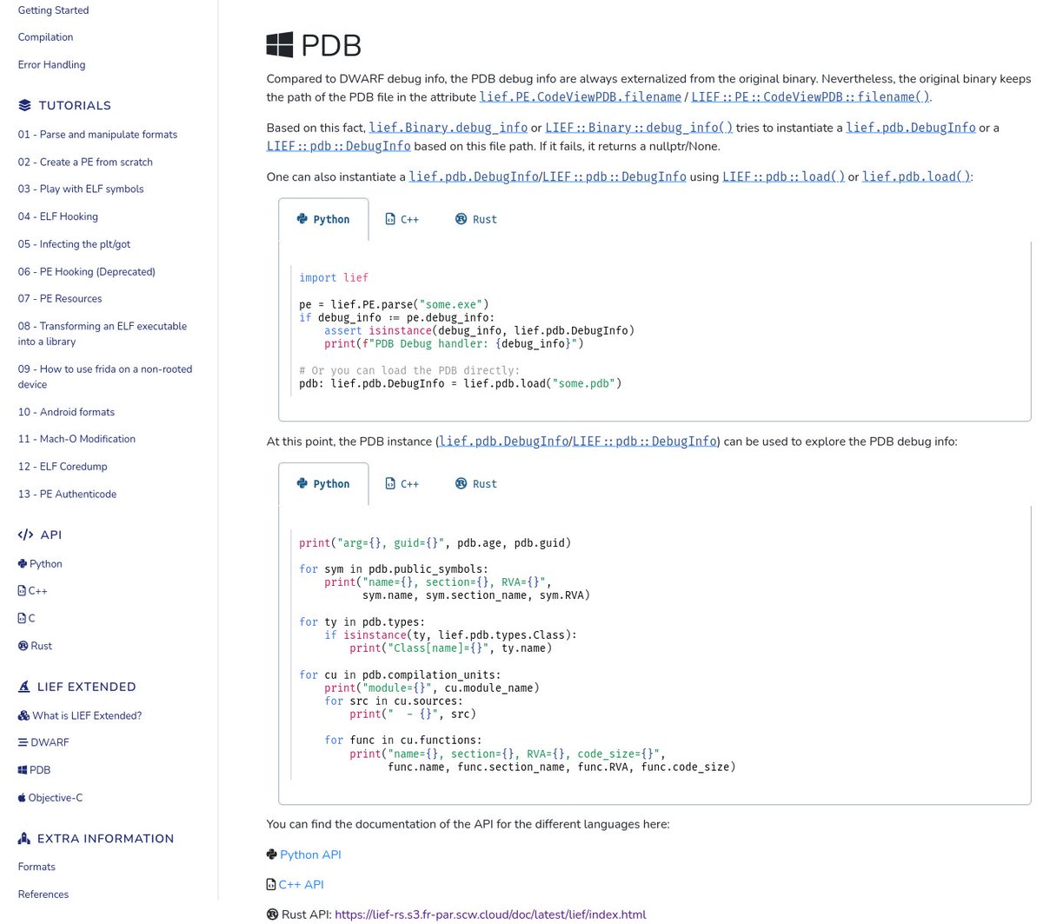Click the Tutorials section stack icon

tap(24, 105)
